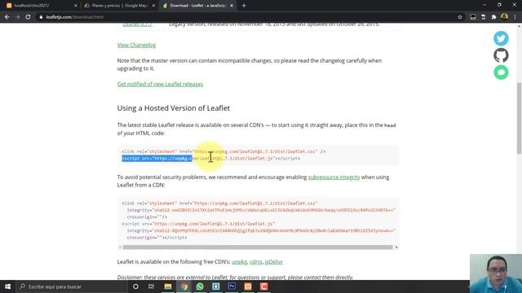The image size is (522, 293).
Task: Open WhatsApp from the taskbar
Action: click(200, 286)
